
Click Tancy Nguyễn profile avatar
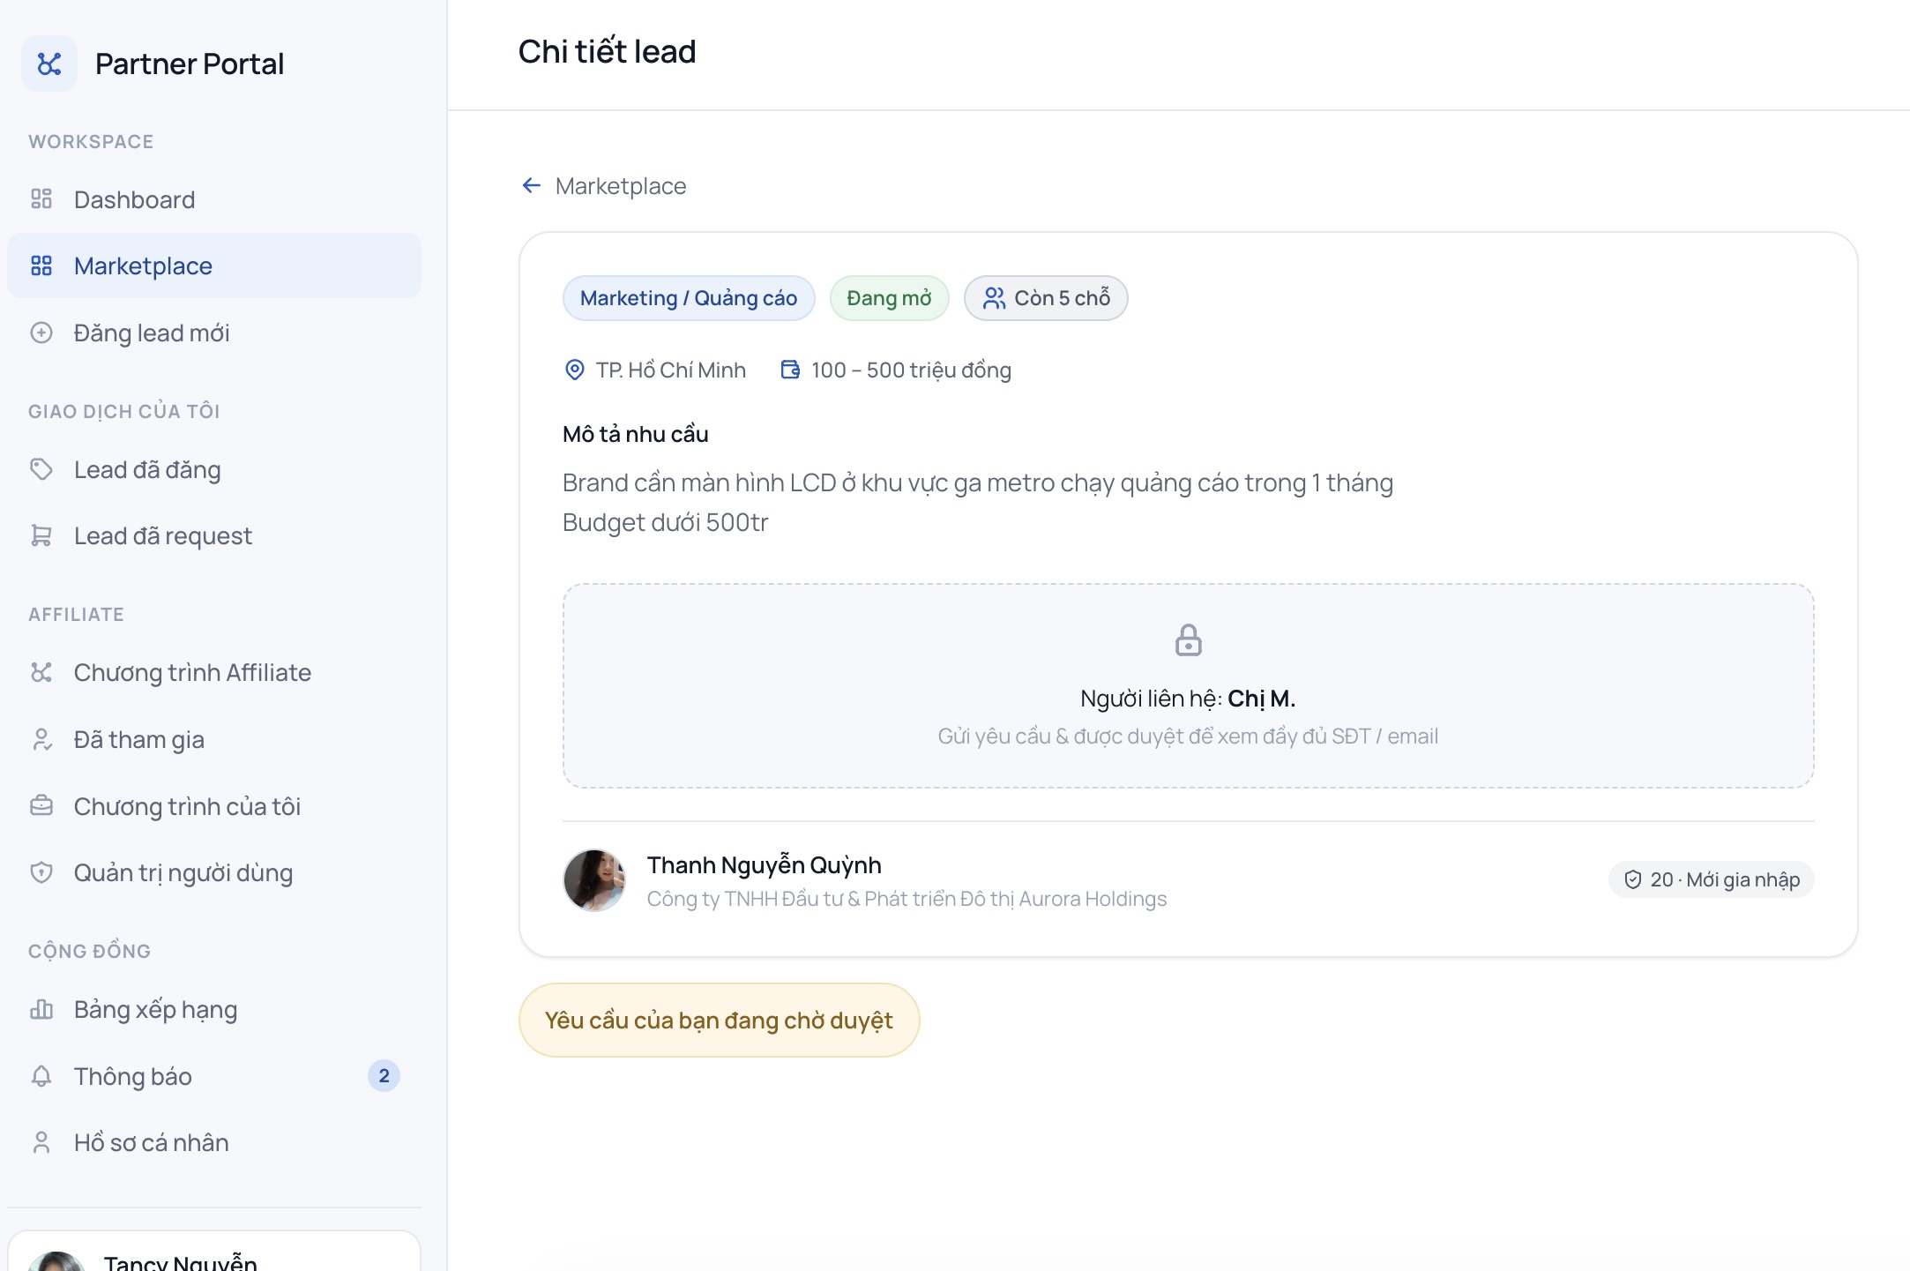click(x=56, y=1262)
